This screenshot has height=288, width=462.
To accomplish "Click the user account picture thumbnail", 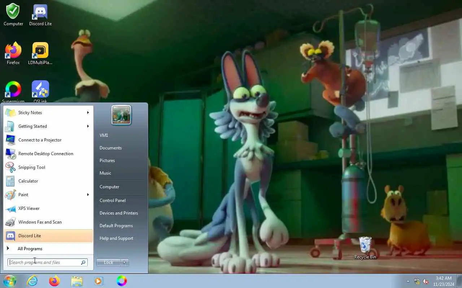I will click(121, 115).
